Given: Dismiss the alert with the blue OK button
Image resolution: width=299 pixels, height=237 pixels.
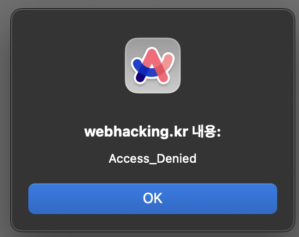Looking at the screenshot, I should [153, 199].
